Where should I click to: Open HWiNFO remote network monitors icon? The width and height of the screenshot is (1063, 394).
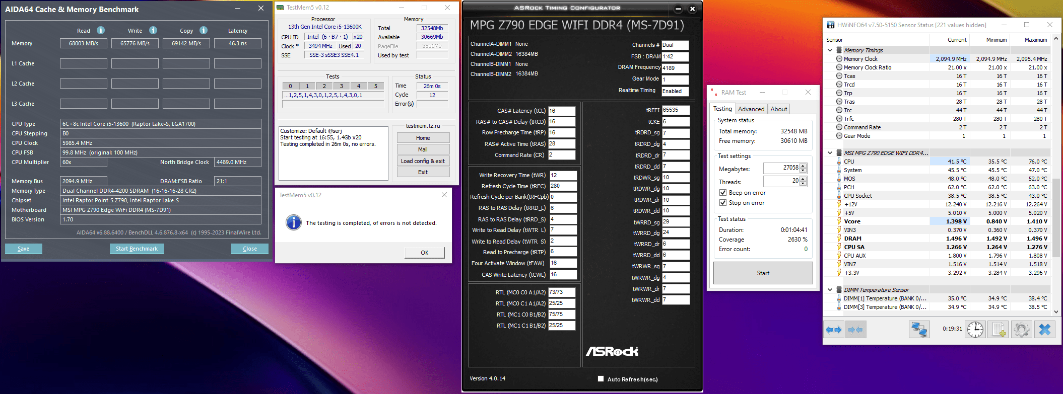click(919, 330)
